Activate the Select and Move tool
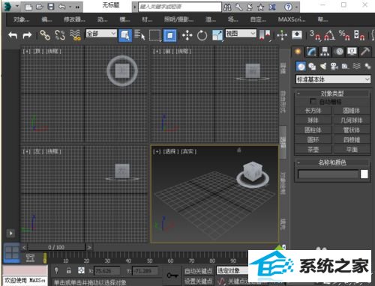The width and height of the screenshot is (375, 286). click(187, 35)
